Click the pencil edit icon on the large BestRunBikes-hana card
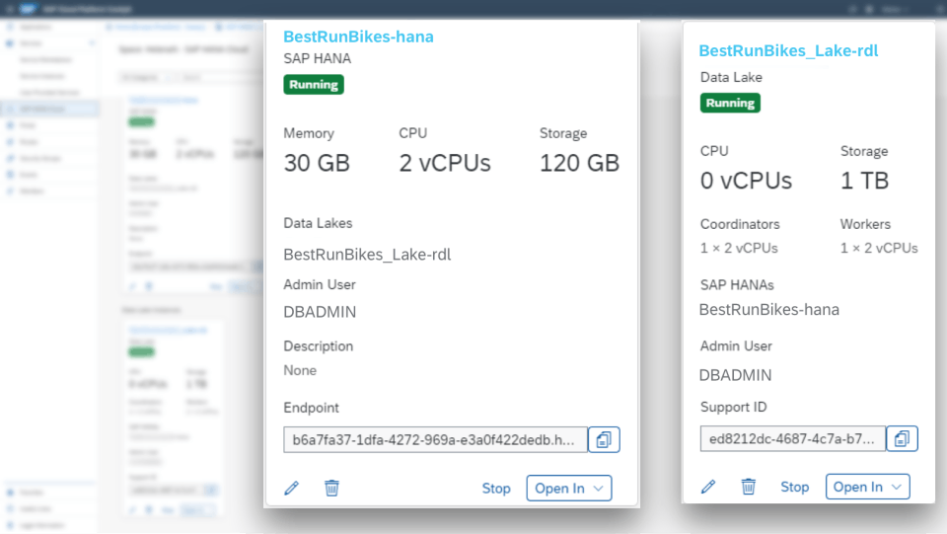Viewport: 947px width, 534px height. point(291,488)
